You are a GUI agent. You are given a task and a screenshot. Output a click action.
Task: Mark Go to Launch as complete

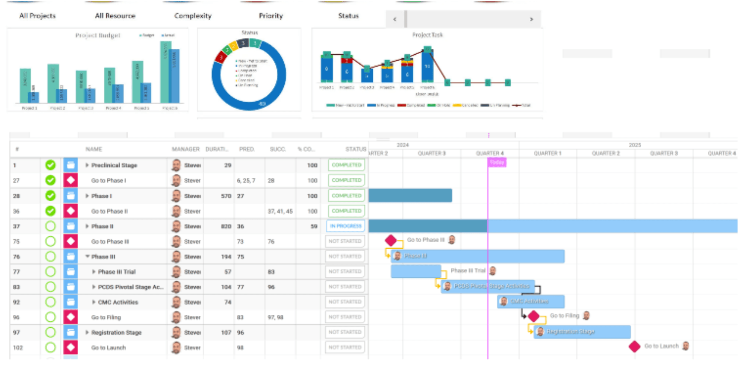pos(50,347)
